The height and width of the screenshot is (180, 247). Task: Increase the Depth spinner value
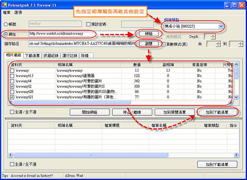(x=213, y=35)
